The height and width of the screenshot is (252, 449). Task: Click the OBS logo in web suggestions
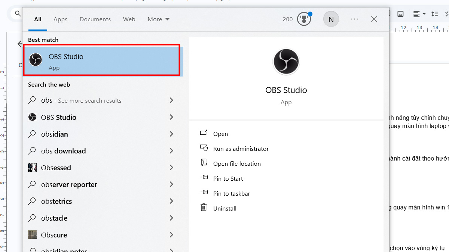click(33, 117)
